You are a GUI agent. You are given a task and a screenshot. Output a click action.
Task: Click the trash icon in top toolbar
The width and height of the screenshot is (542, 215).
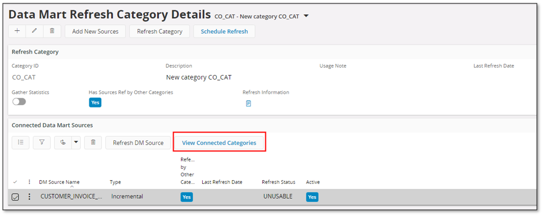pos(52,31)
